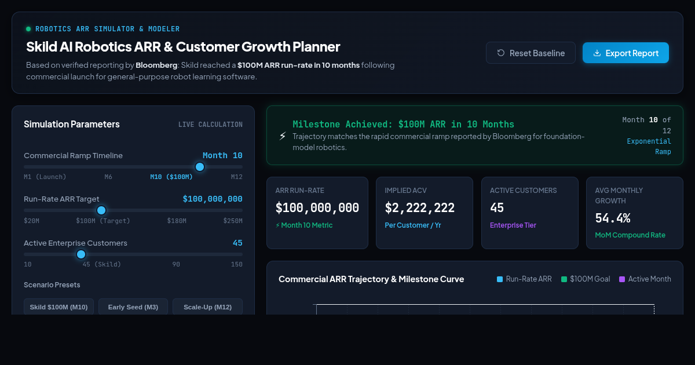This screenshot has width=695, height=365.
Task: Click the Exponential Ramp label
Action: 649,147
